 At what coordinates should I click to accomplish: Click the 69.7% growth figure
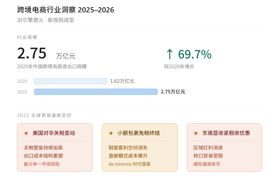click(x=195, y=54)
